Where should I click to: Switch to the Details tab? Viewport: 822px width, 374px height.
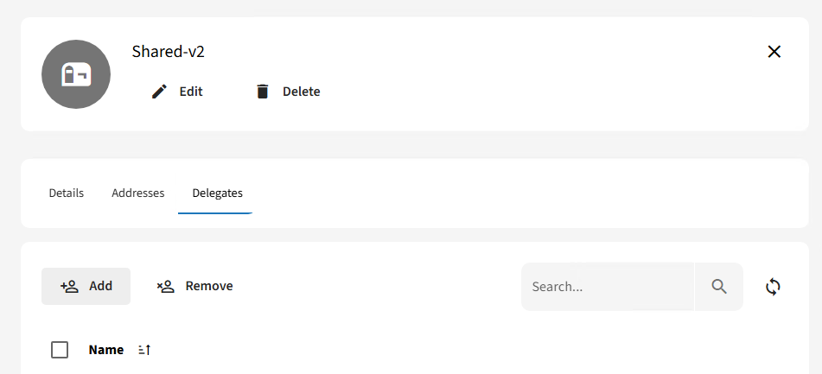[67, 193]
